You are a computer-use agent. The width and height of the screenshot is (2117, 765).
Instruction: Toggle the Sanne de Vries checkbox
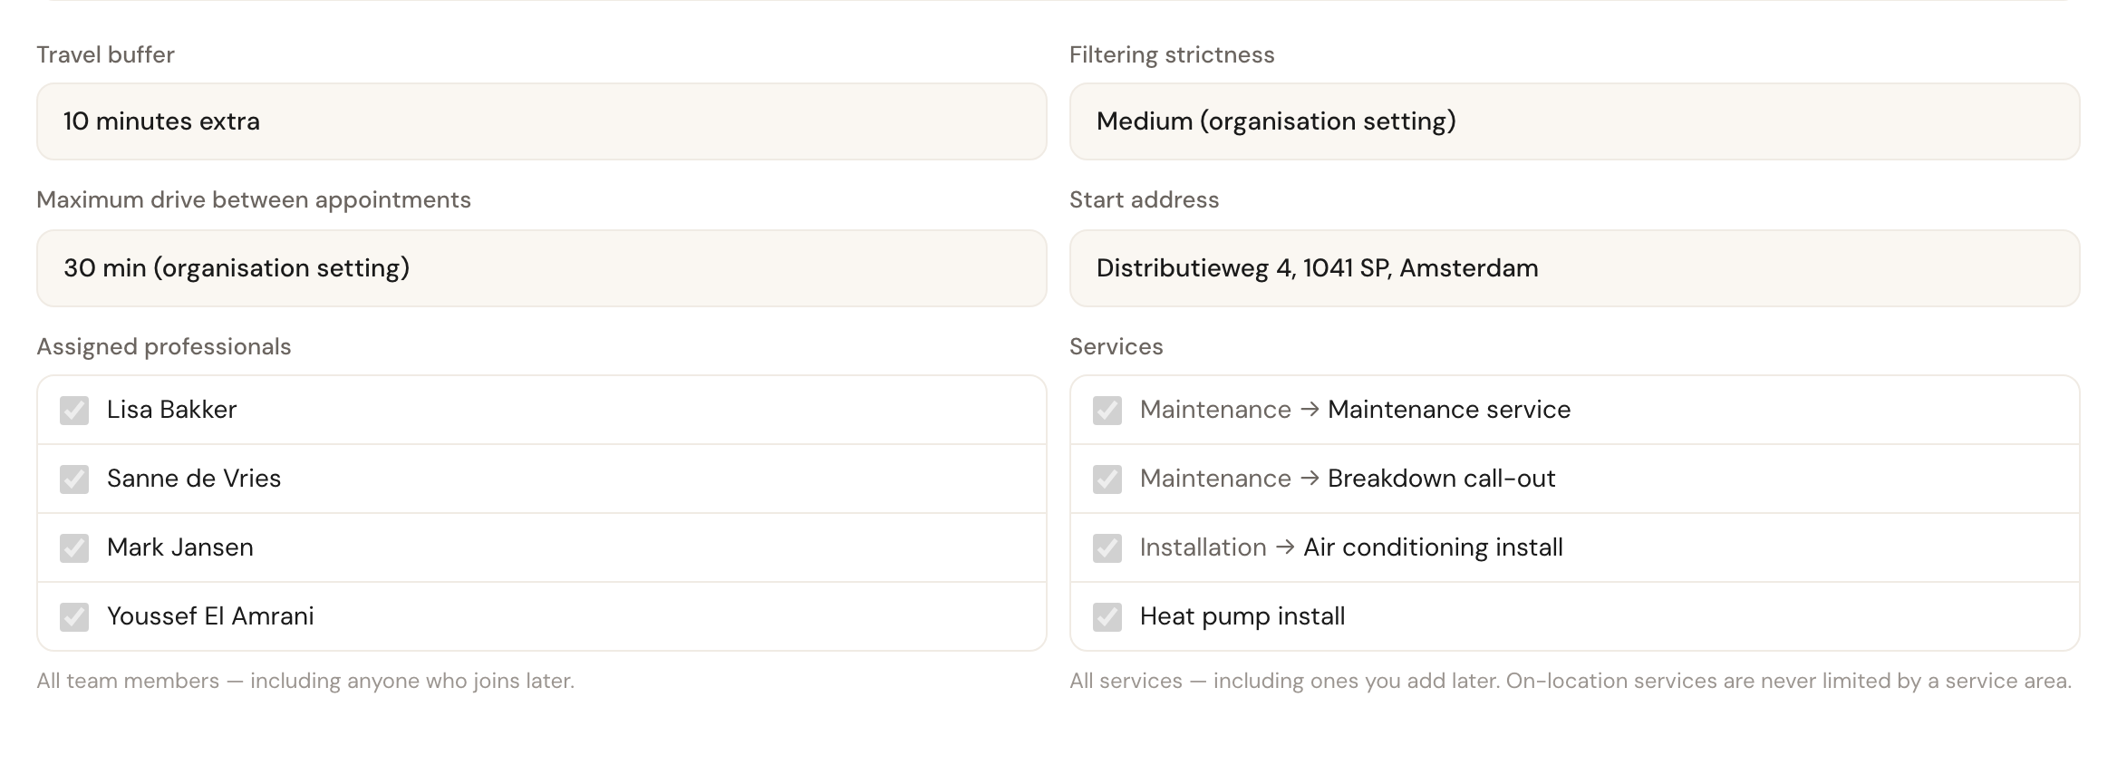click(x=74, y=479)
